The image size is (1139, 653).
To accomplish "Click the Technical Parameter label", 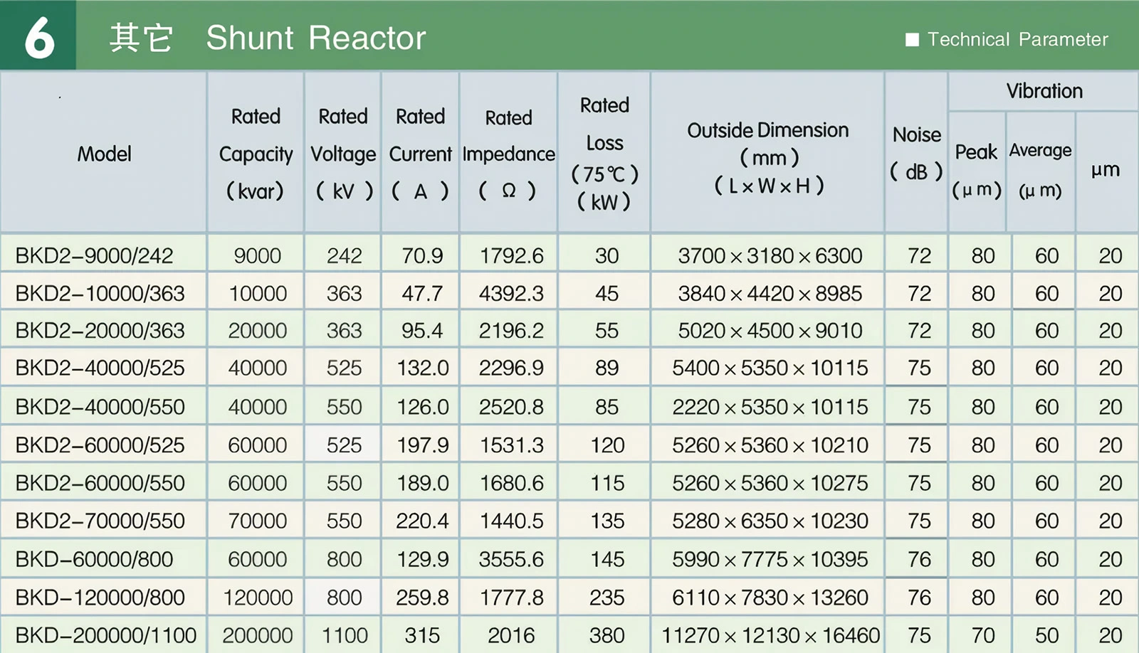I will 1017,40.
